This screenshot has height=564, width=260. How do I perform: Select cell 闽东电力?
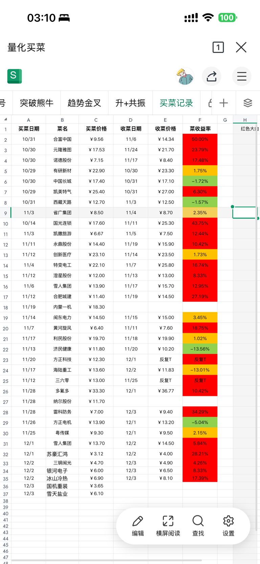click(62, 317)
